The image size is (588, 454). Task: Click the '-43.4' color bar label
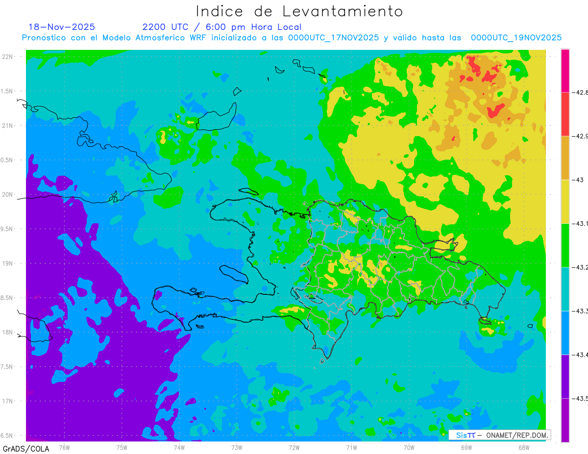click(x=580, y=355)
